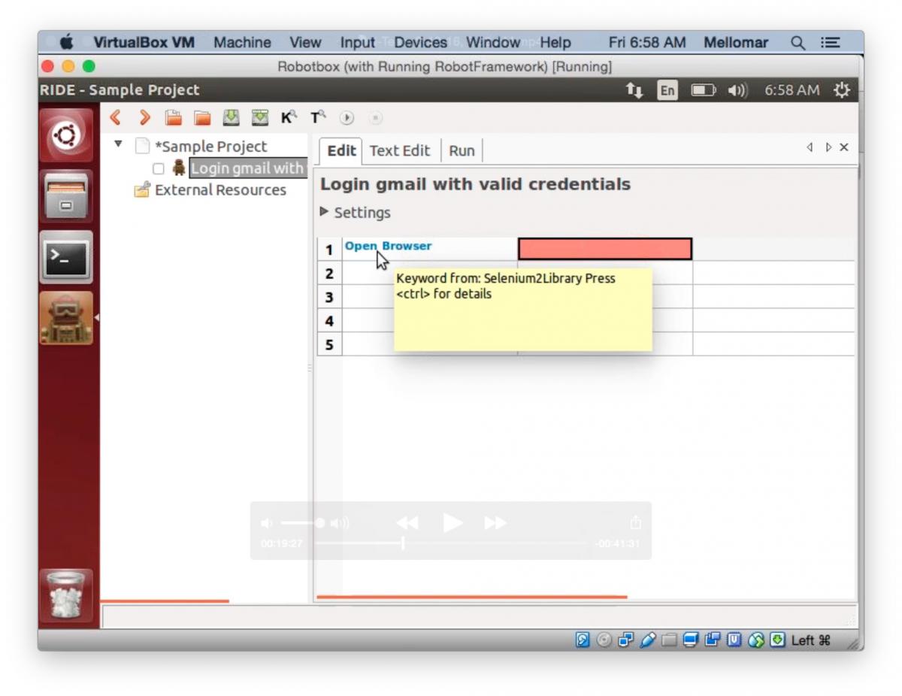Open the Search Keywords (K) tool
This screenshot has width=902, height=696.
(x=289, y=118)
